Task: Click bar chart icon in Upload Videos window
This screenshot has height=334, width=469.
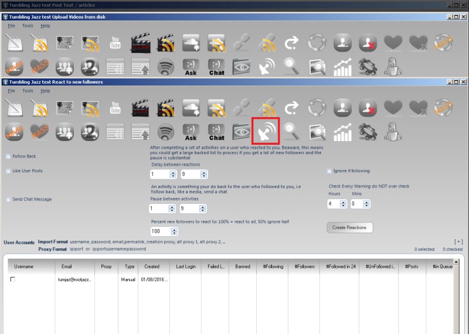Action: (342, 67)
